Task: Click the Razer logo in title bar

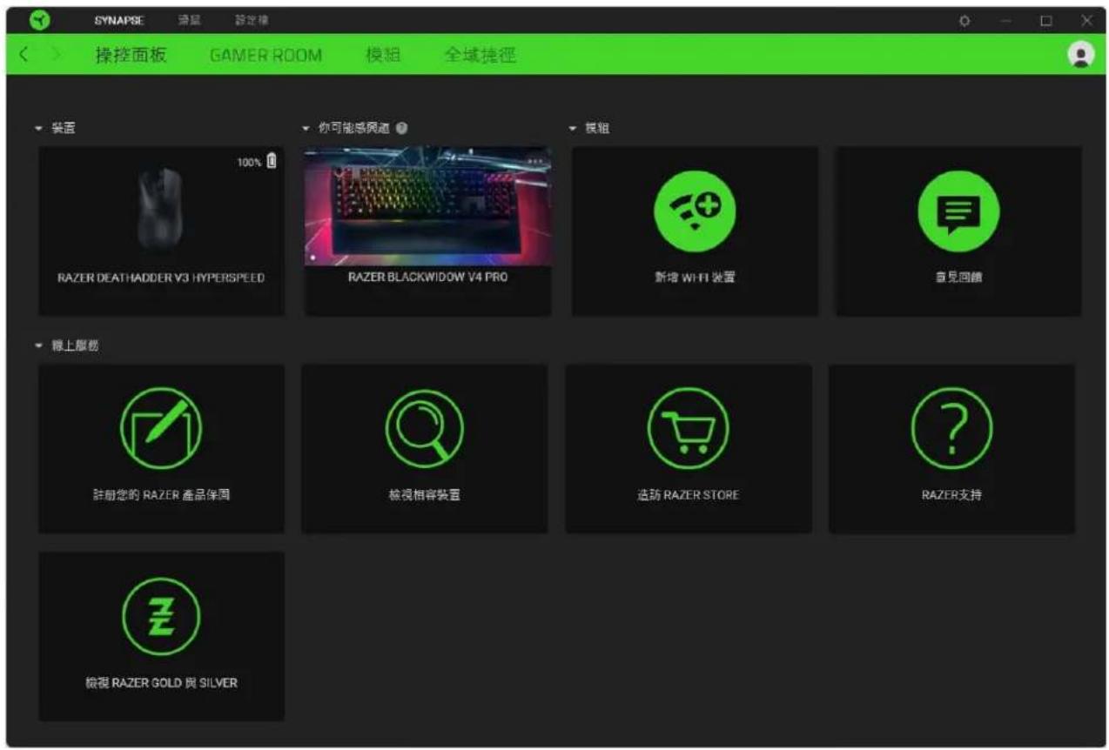Action: pos(39,20)
